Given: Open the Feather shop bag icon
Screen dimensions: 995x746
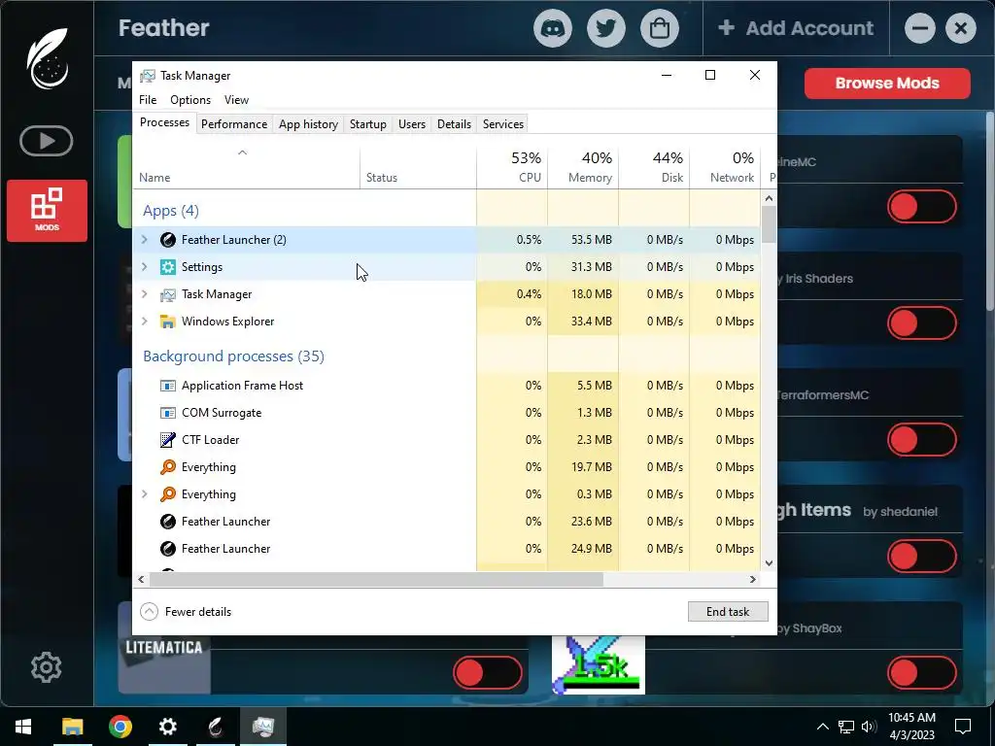Looking at the screenshot, I should [x=660, y=28].
